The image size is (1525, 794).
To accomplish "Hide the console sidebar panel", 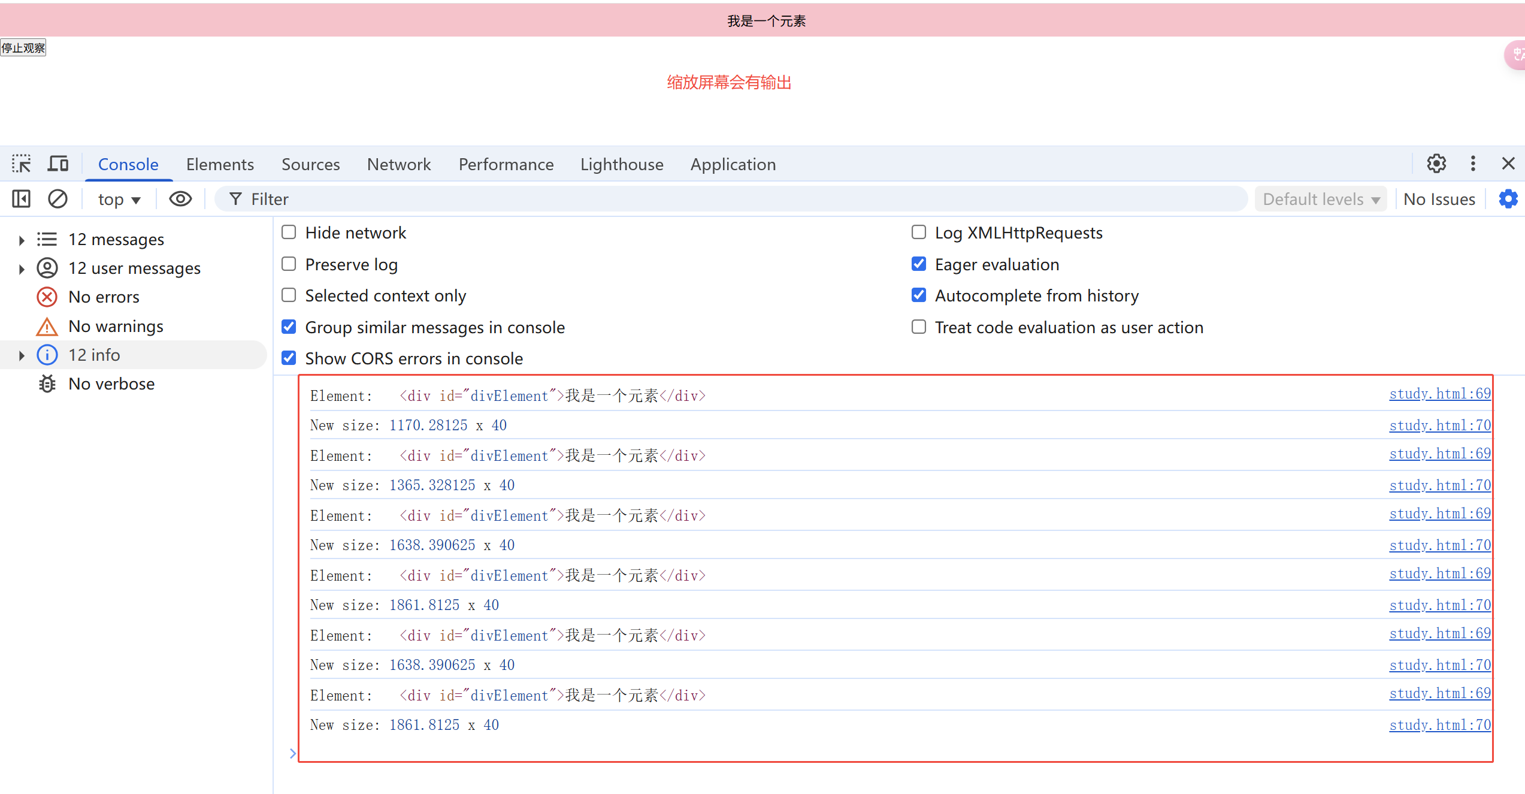I will [20, 198].
